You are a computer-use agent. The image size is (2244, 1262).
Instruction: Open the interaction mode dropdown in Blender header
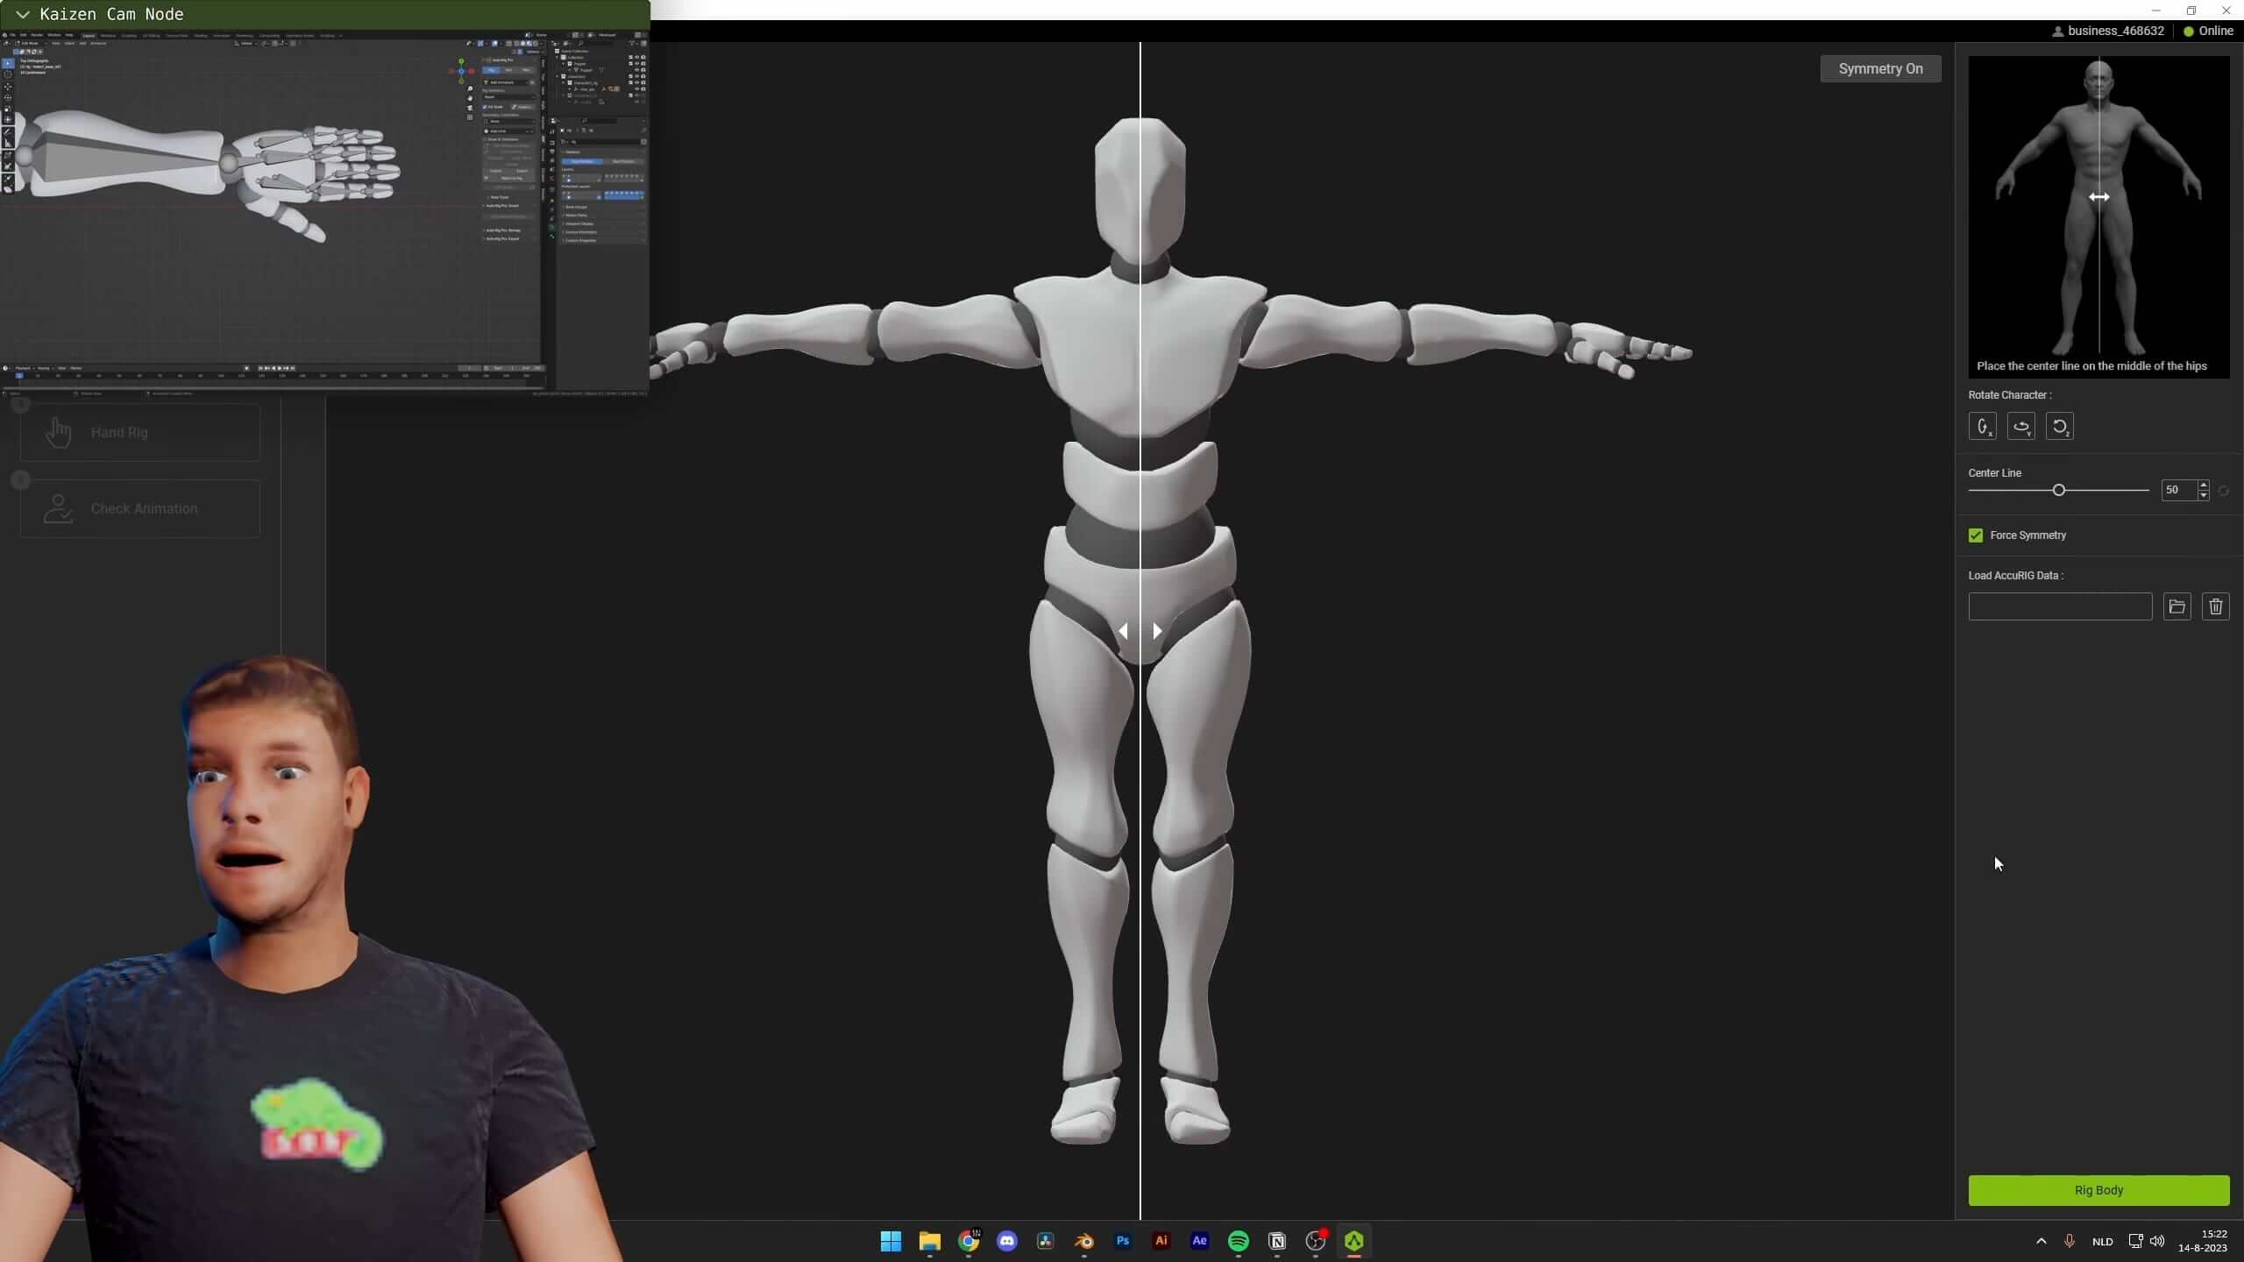[31, 43]
